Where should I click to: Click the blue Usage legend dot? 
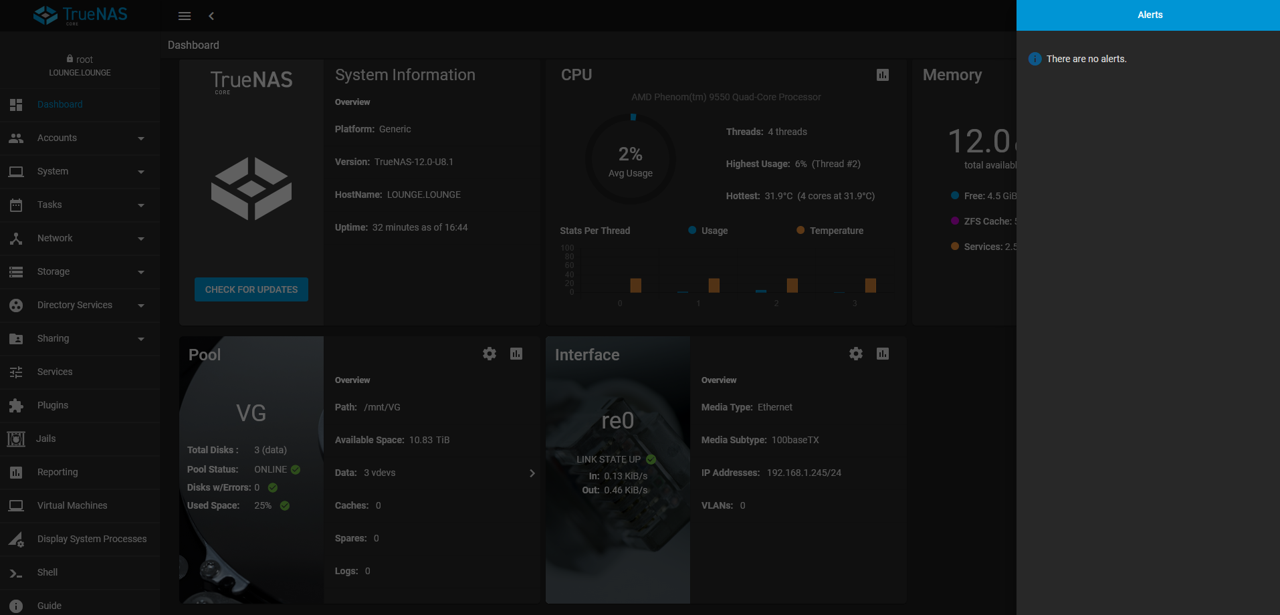[x=692, y=230]
